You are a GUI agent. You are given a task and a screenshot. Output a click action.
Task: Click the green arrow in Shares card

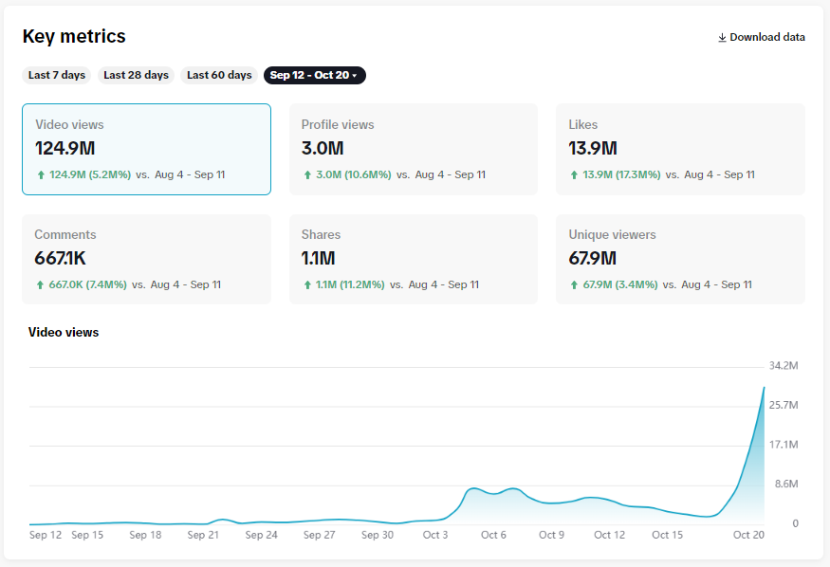[305, 284]
